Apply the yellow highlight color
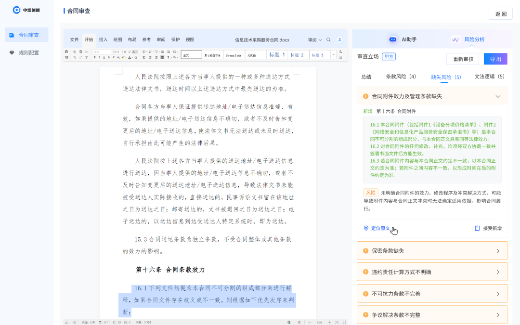This screenshot has width=520, height=325. click(x=123, y=57)
